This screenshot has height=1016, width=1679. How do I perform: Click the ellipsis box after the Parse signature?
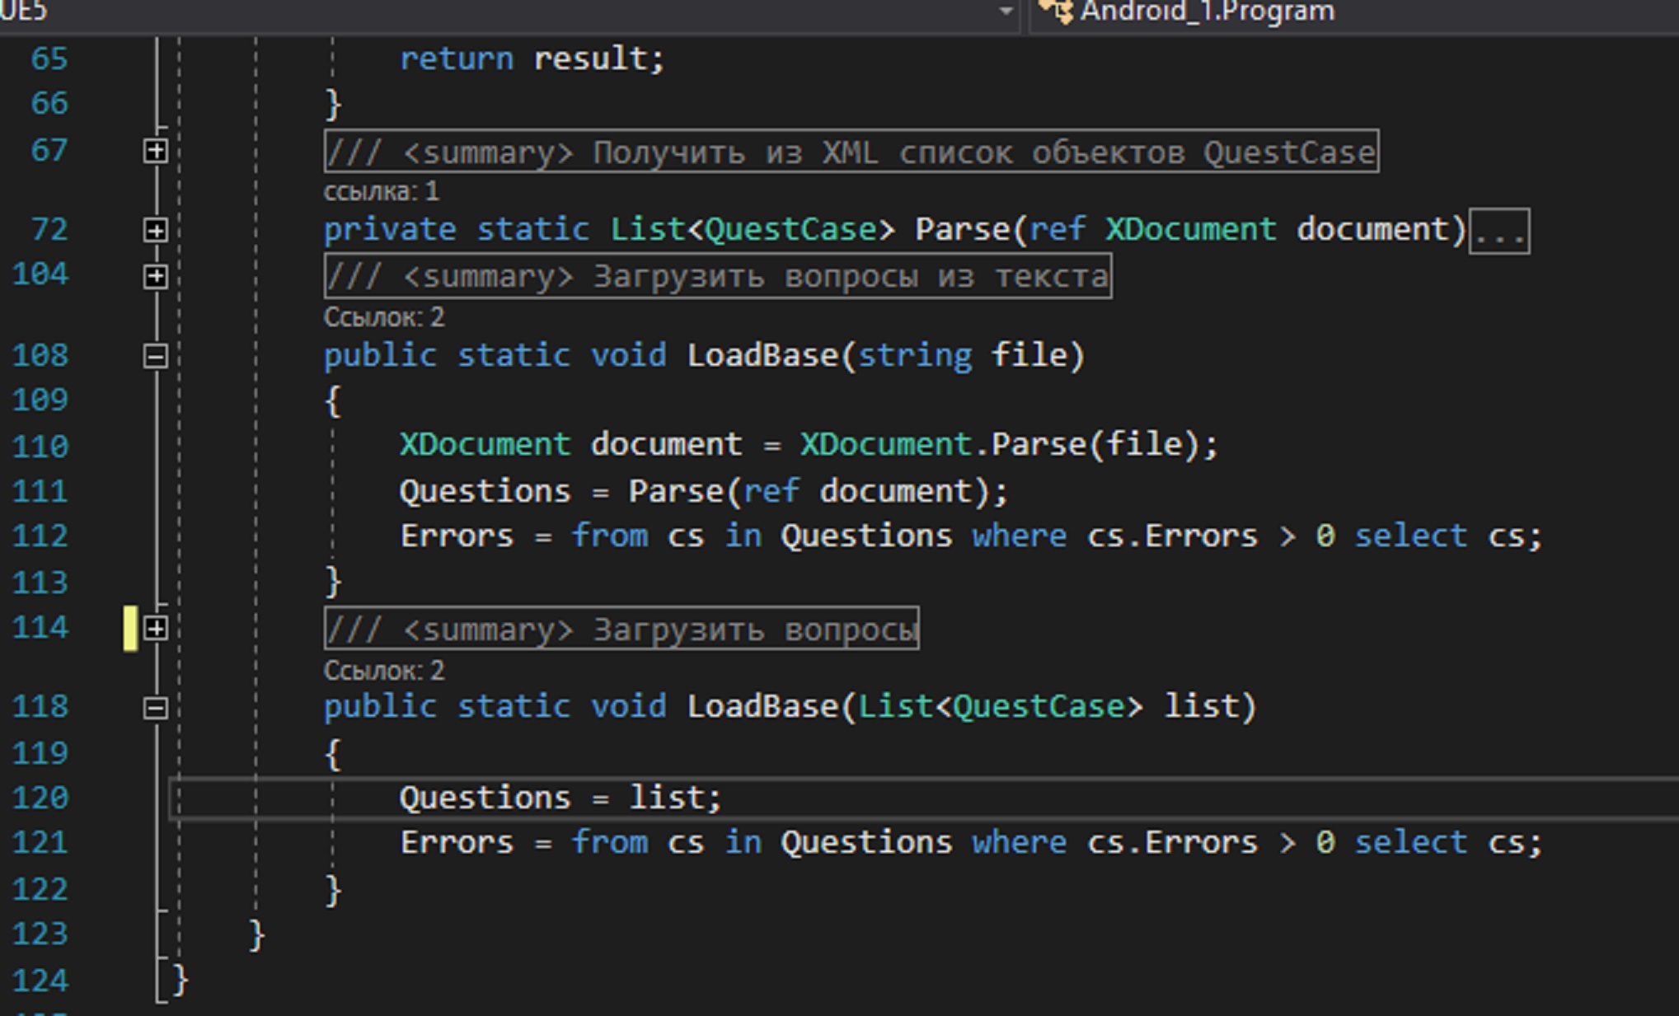[x=1499, y=232]
